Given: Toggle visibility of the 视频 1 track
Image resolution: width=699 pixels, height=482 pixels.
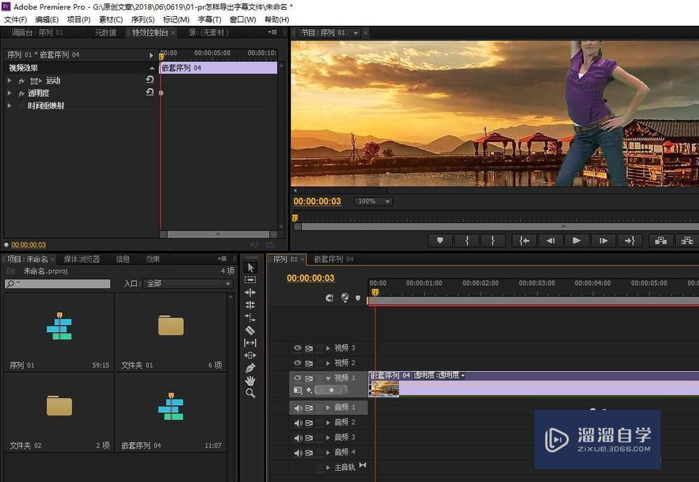Looking at the screenshot, I should tap(297, 378).
